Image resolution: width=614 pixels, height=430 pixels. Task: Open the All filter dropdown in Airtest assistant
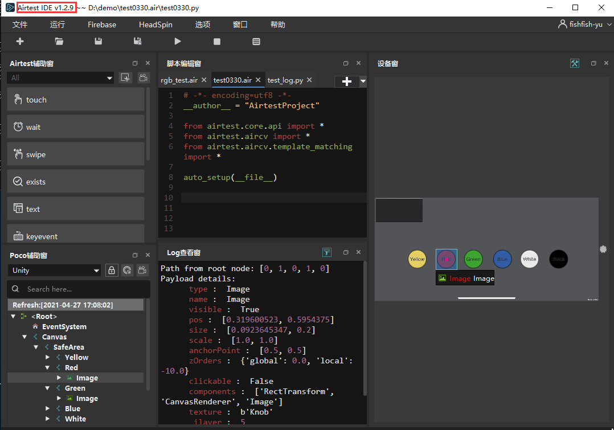coord(61,78)
